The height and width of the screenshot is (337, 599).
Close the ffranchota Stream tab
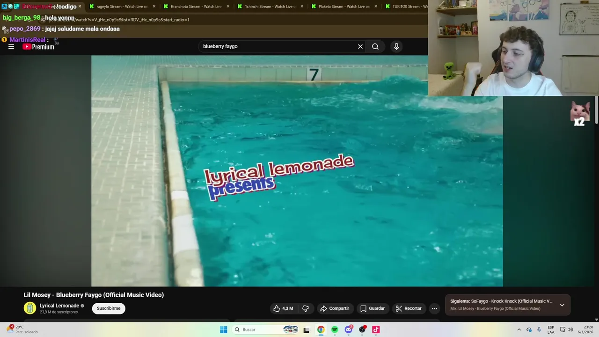coord(228,7)
